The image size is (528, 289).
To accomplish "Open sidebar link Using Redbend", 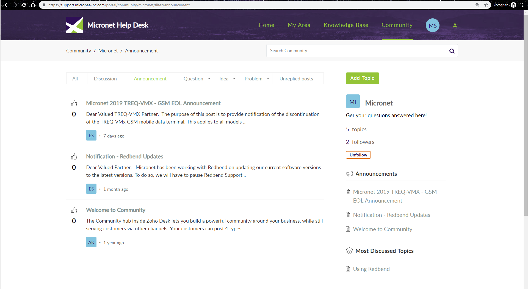I will coord(371,269).
